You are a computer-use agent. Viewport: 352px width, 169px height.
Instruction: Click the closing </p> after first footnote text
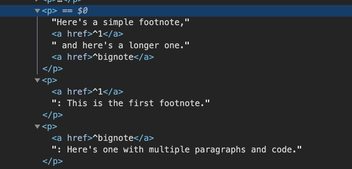tap(53, 115)
